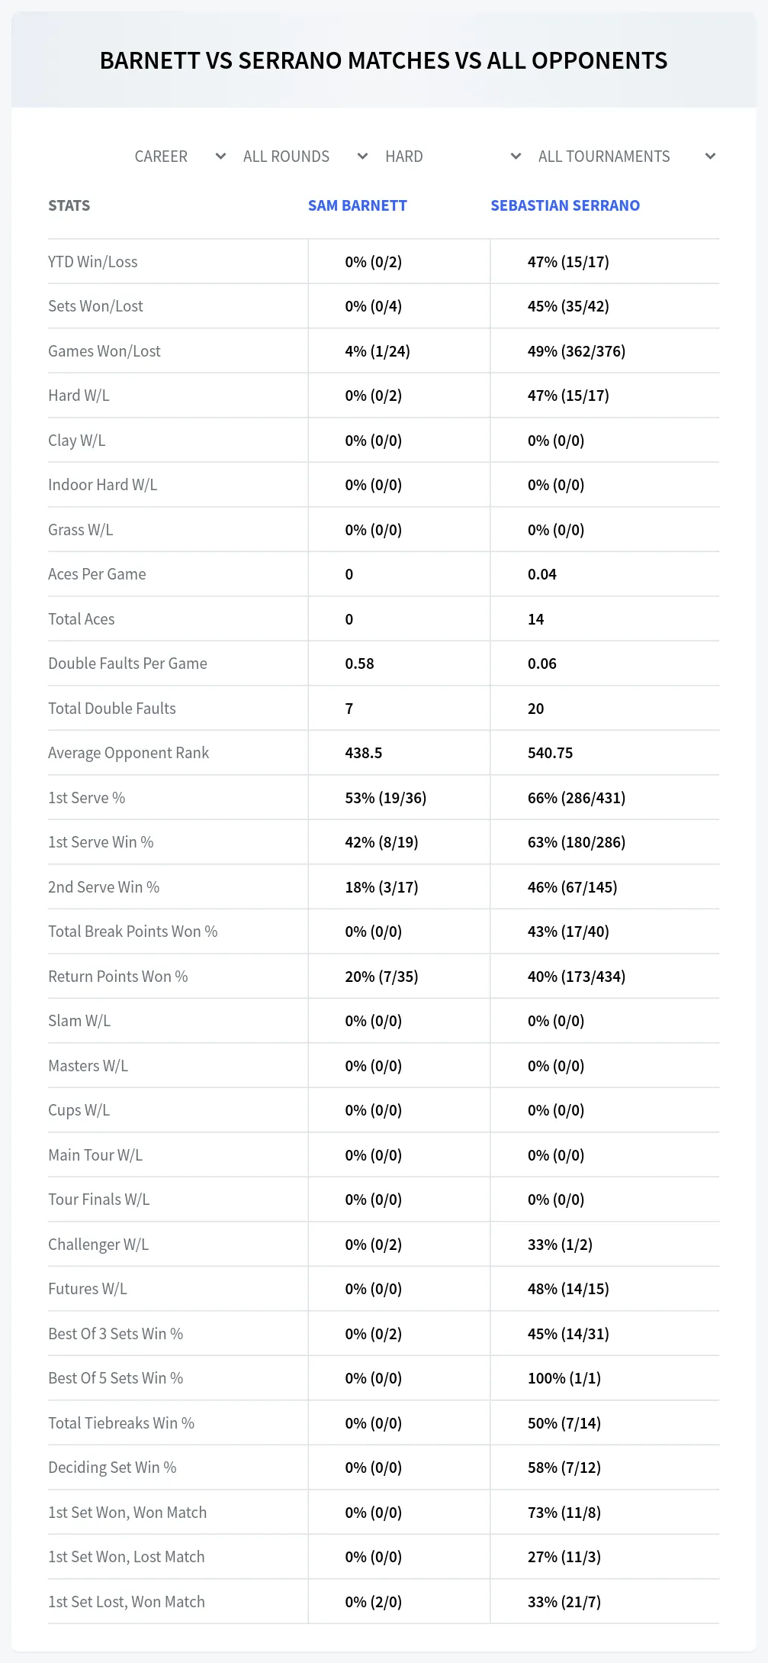Open the ALL TOURNAMENTS dropdown
The height and width of the screenshot is (1663, 768).
pos(625,157)
